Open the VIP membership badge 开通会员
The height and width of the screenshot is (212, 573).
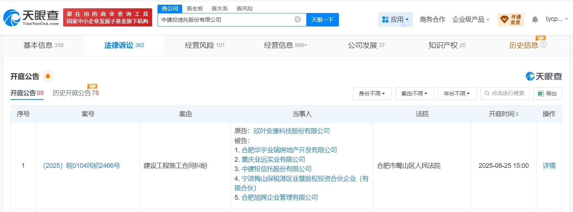511,20
